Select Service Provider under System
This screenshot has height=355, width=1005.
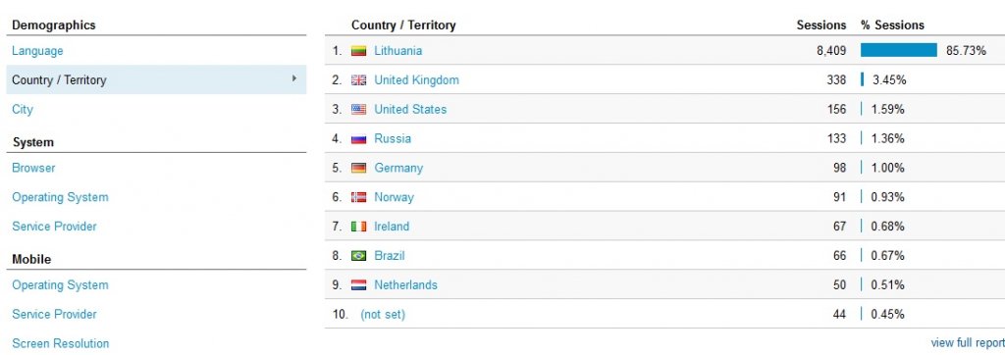point(55,227)
